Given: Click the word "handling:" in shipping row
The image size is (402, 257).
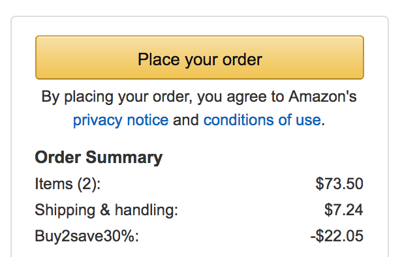Looking at the screenshot, I should 146,210.
